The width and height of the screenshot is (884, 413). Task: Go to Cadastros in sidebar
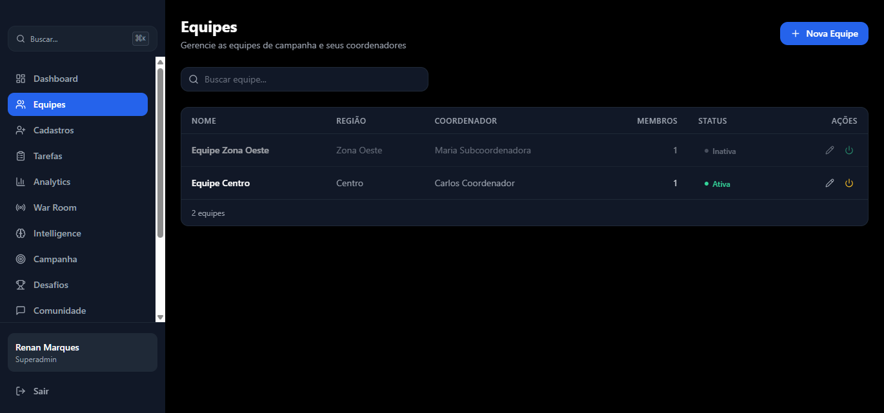(x=54, y=130)
